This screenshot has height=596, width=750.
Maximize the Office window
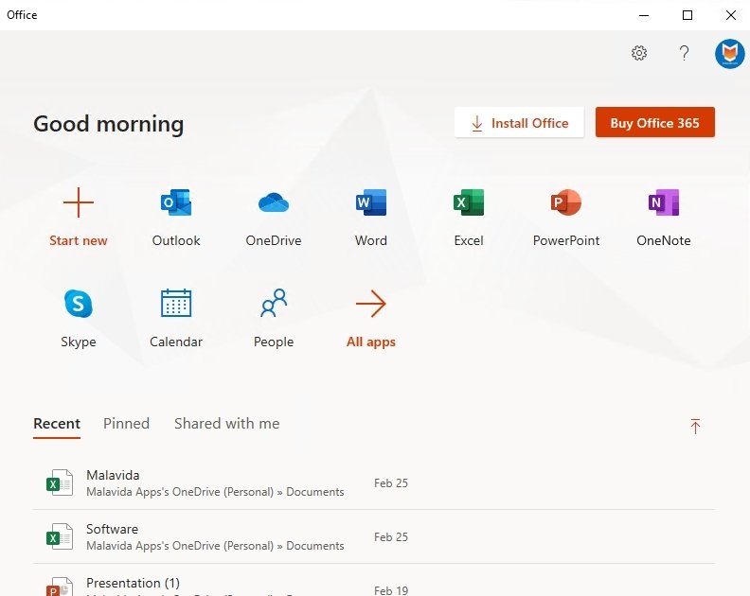click(687, 15)
